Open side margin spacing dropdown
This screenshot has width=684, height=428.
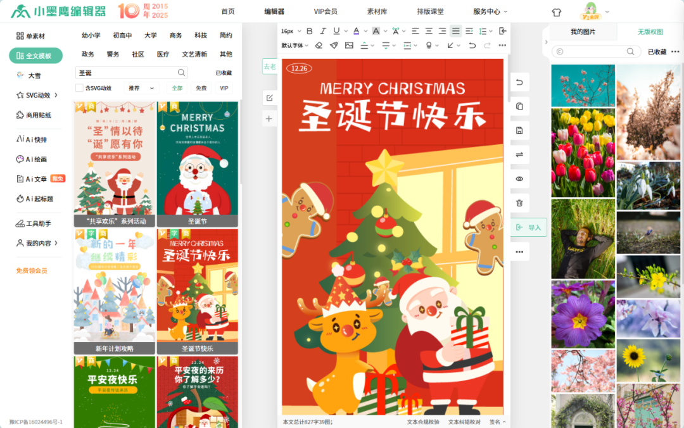click(407, 46)
